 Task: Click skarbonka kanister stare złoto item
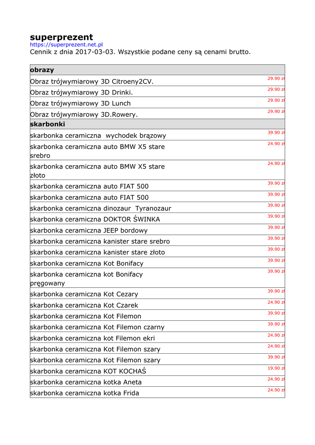tap(97, 252)
